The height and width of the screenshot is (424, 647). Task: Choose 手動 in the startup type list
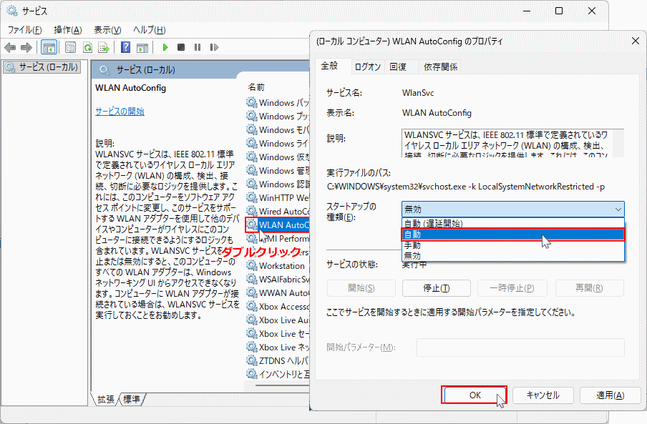(513, 245)
